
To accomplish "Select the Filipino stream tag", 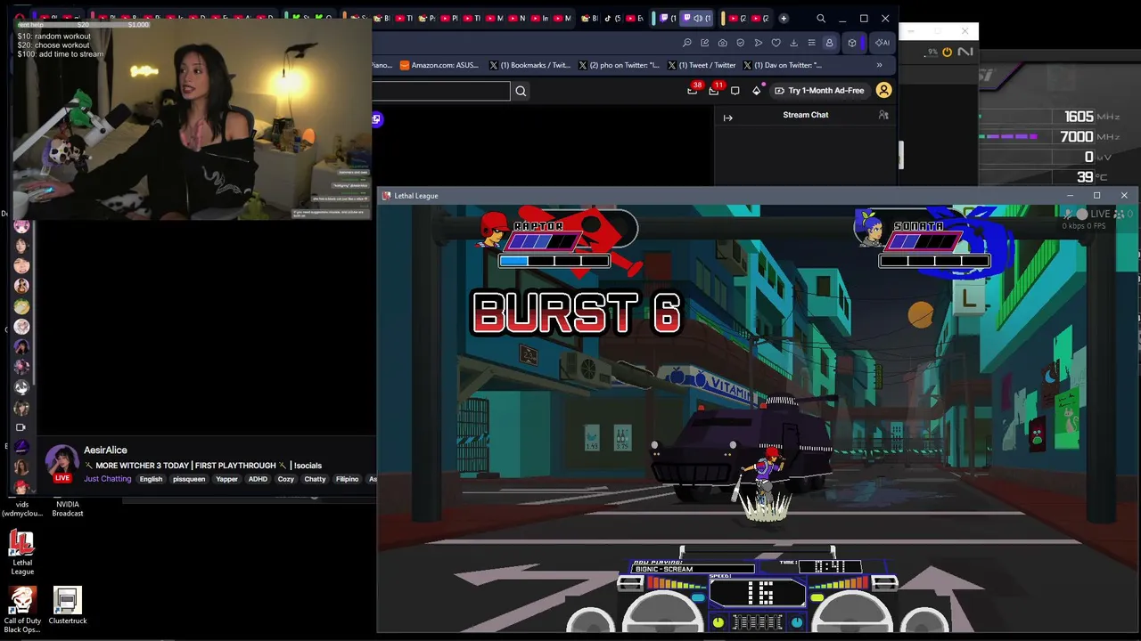I will coord(347,479).
